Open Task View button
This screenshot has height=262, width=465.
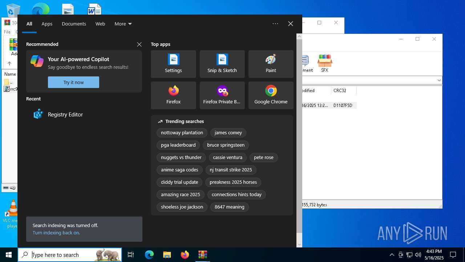click(x=131, y=255)
